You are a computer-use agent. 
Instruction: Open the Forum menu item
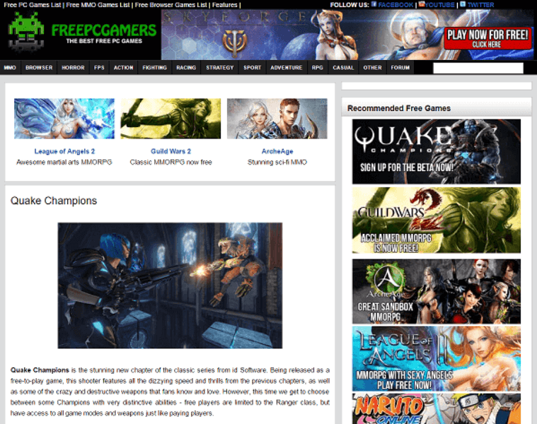point(400,67)
